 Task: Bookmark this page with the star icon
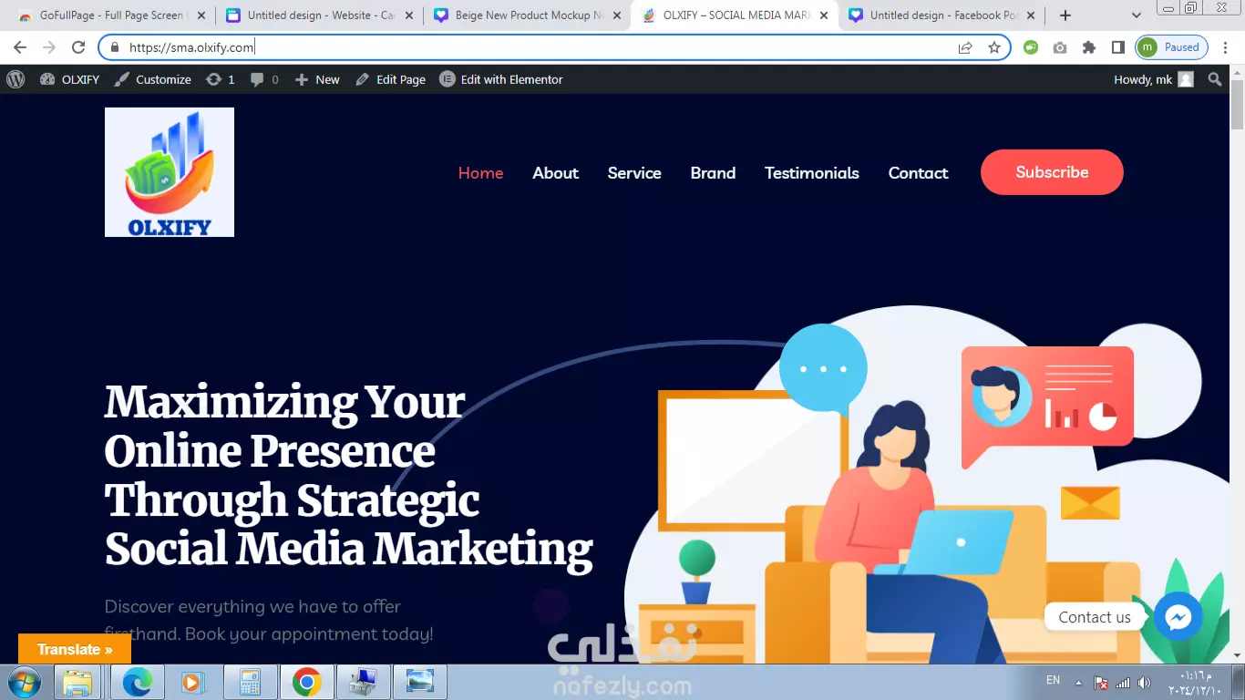(994, 47)
